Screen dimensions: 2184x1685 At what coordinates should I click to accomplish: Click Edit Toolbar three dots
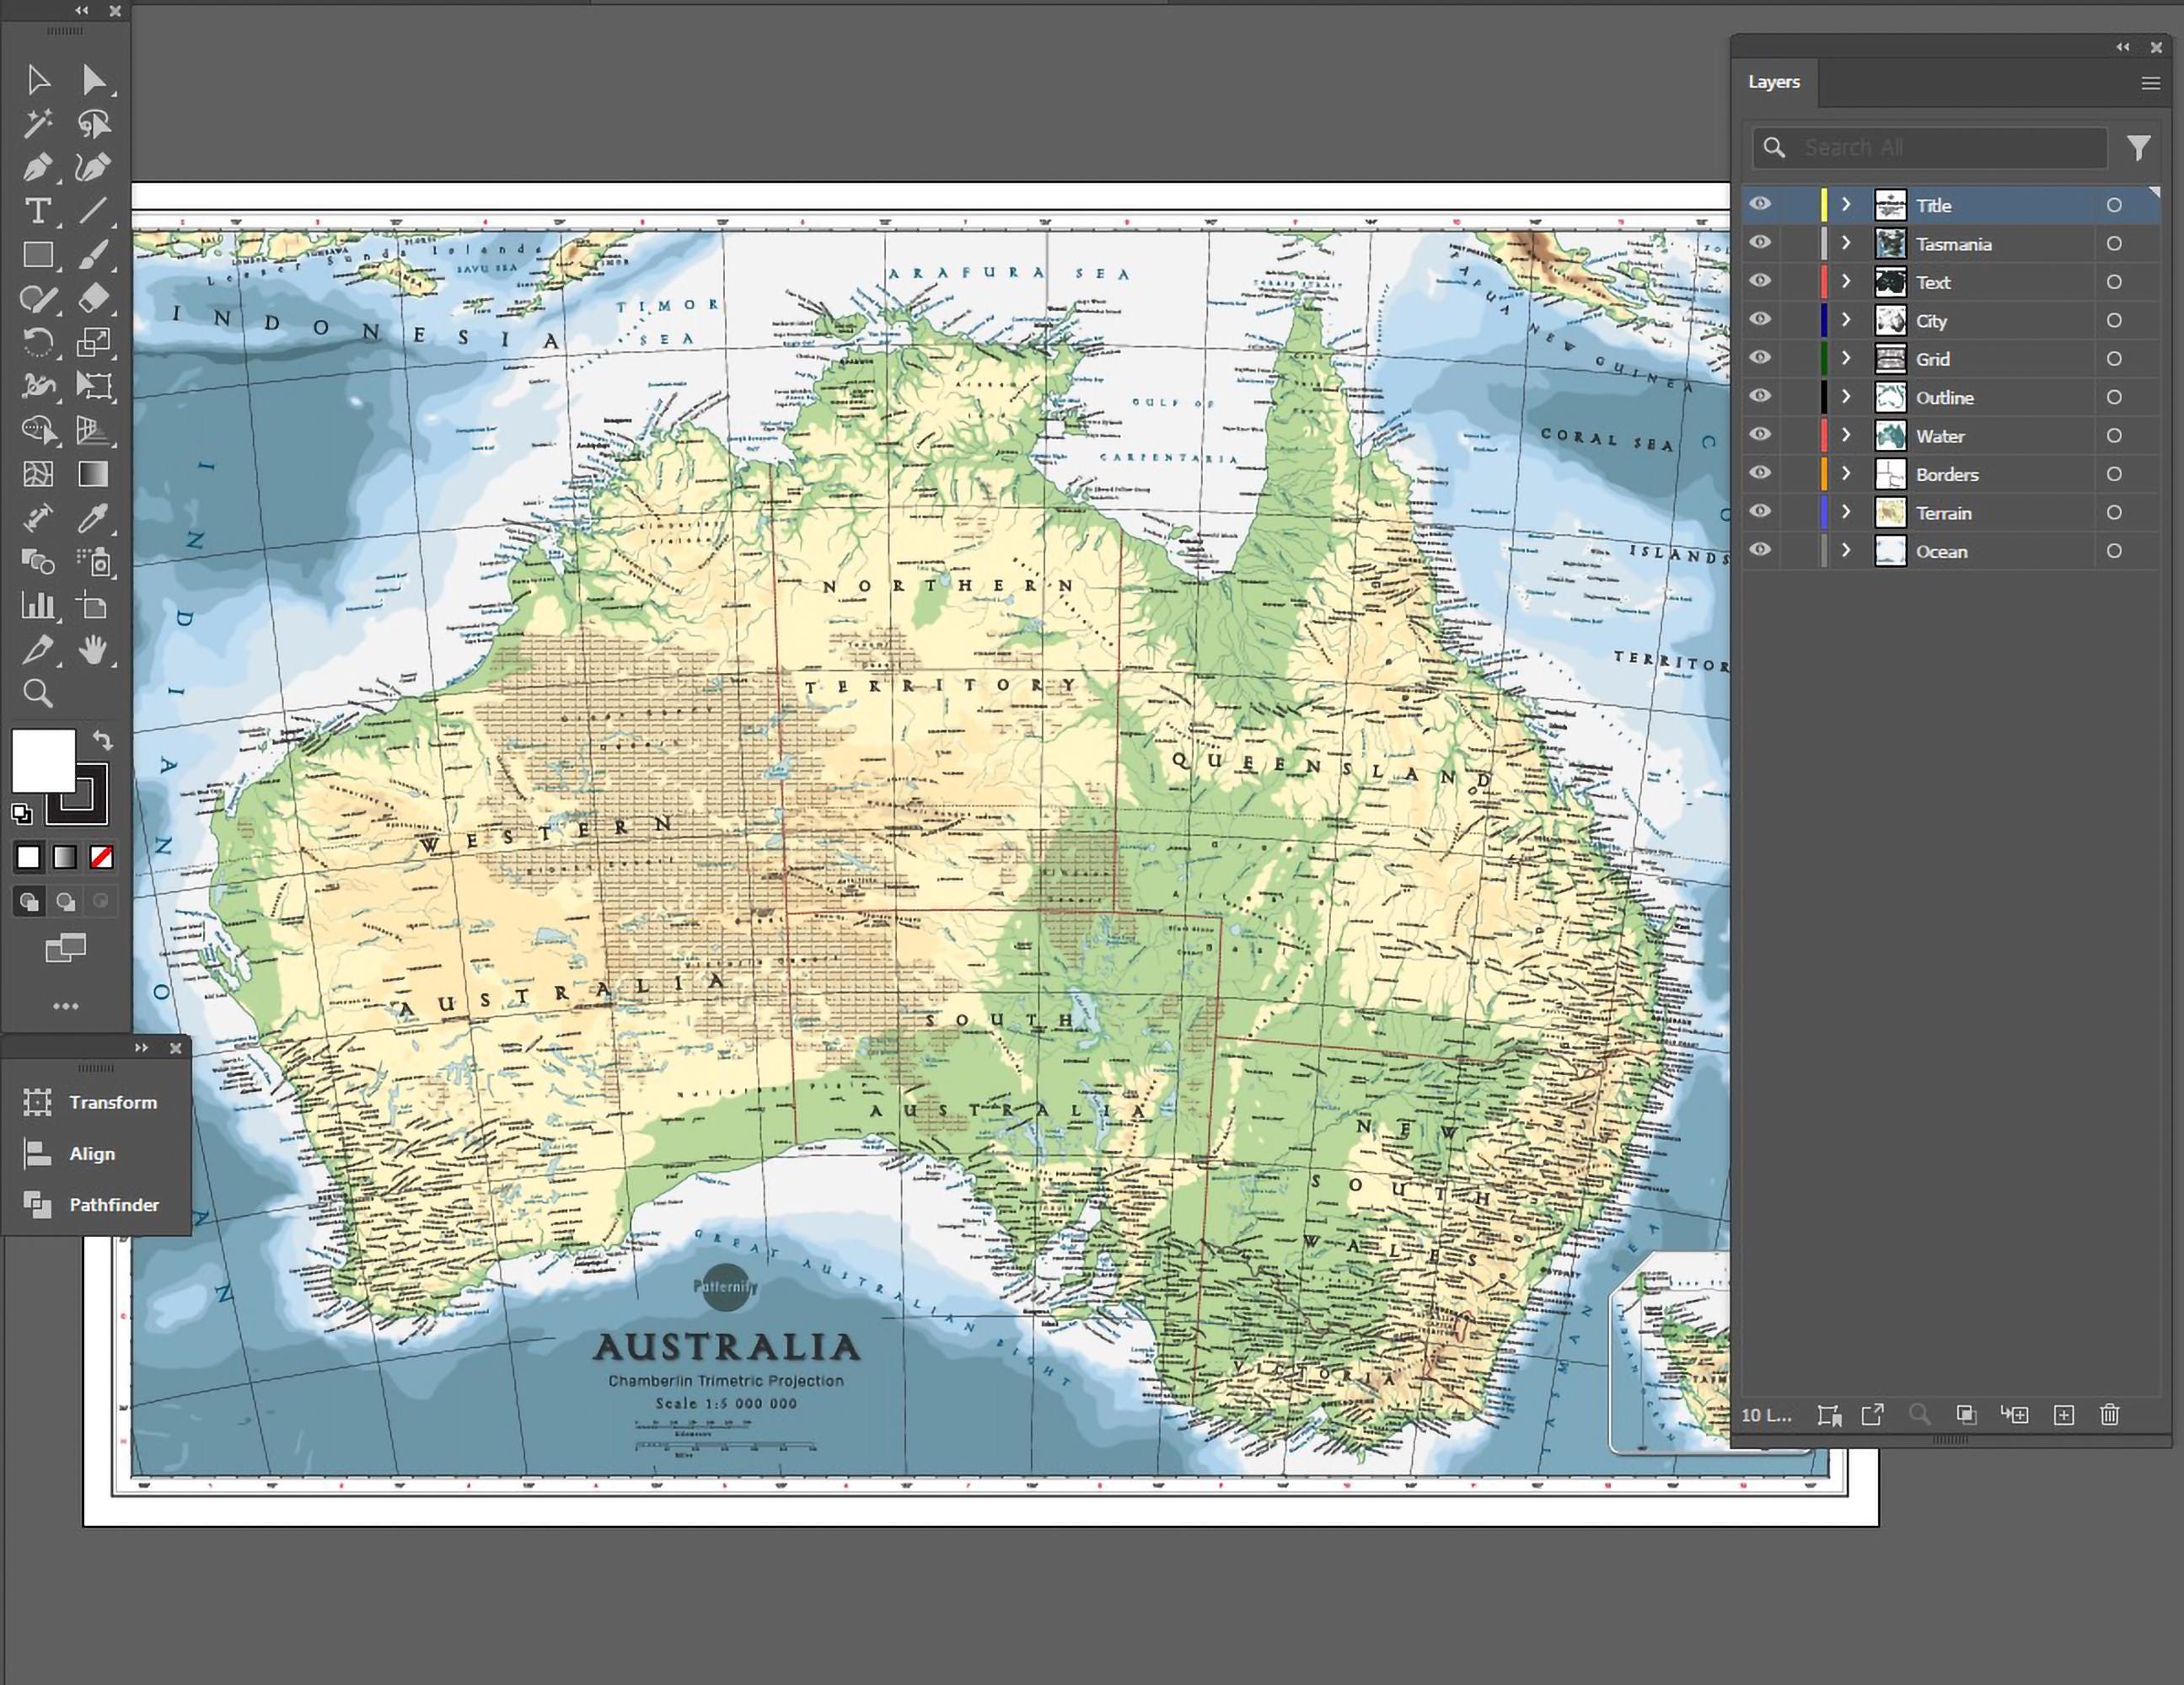(66, 1007)
